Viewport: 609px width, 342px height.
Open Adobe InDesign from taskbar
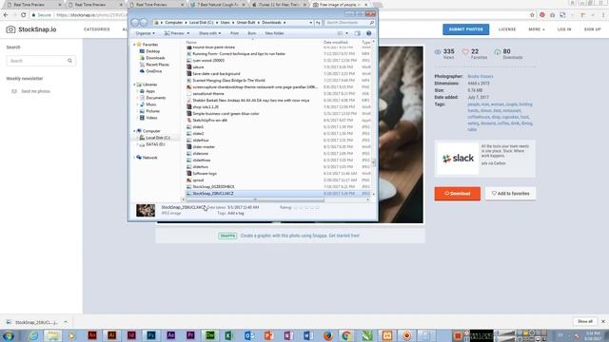point(131,335)
